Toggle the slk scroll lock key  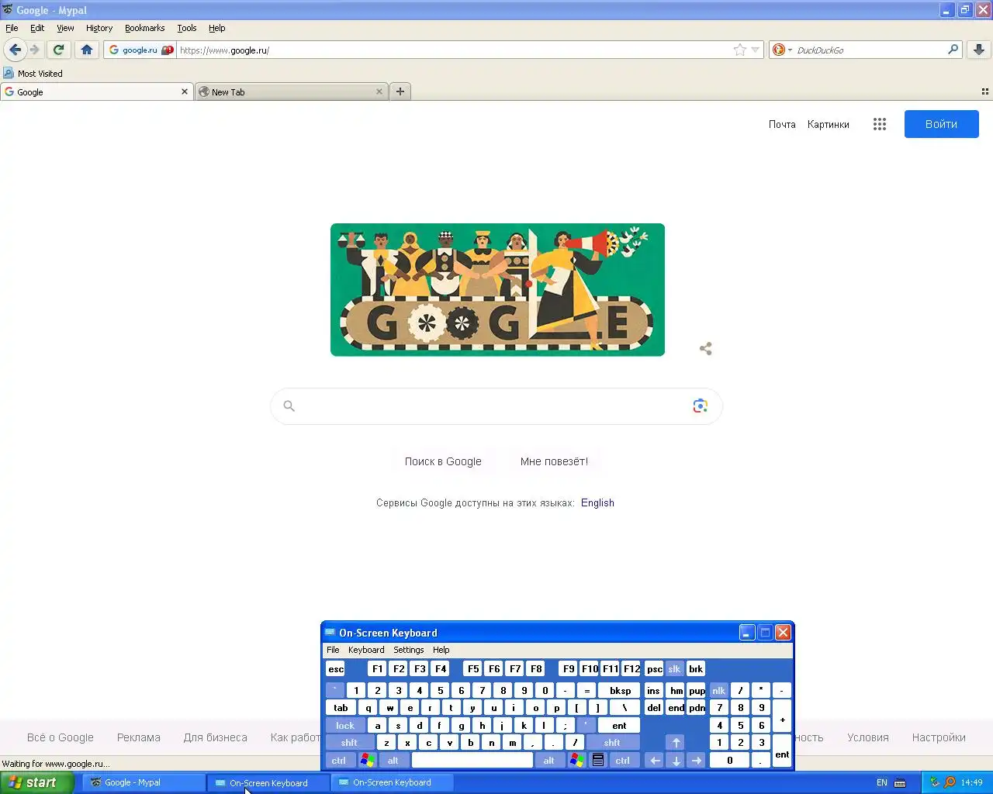(x=675, y=669)
